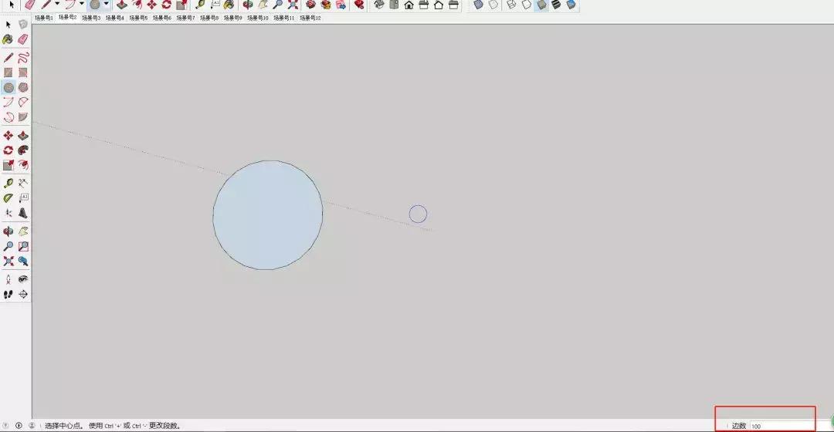Image resolution: width=834 pixels, height=432 pixels.
Task: Choose the Scale tool in left toolset
Action: tap(8, 165)
